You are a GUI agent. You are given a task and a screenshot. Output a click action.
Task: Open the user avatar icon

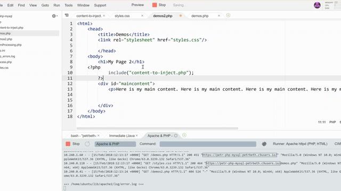(x=317, y=5)
